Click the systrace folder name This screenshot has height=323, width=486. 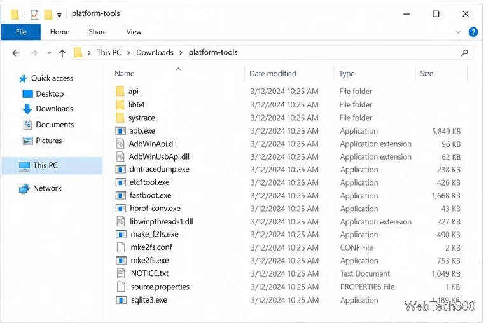point(142,118)
